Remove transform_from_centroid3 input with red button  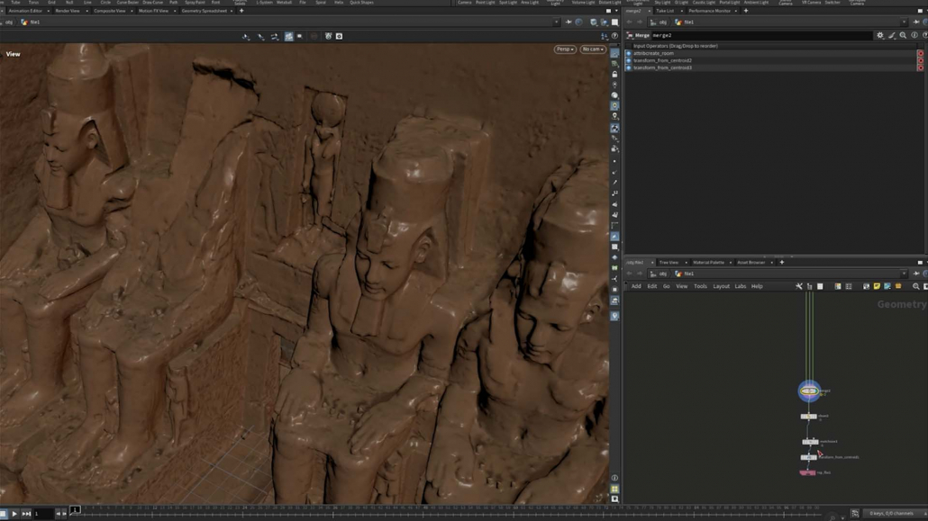tap(920, 67)
